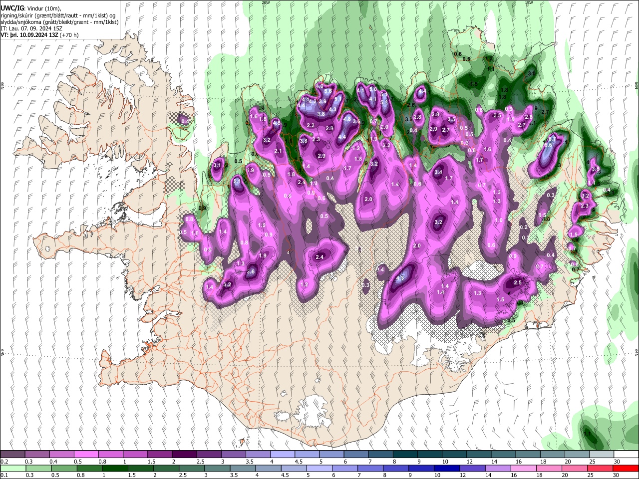Click the 0.4 value in the Westfjords patch
The width and height of the screenshot is (639, 479).
(185, 121)
